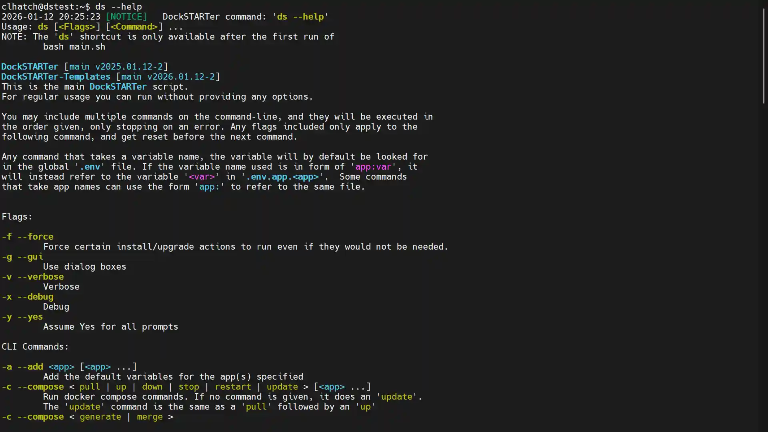The height and width of the screenshot is (432, 768).
Task: Click the 'Flags:' section heading
Action: pos(16,216)
